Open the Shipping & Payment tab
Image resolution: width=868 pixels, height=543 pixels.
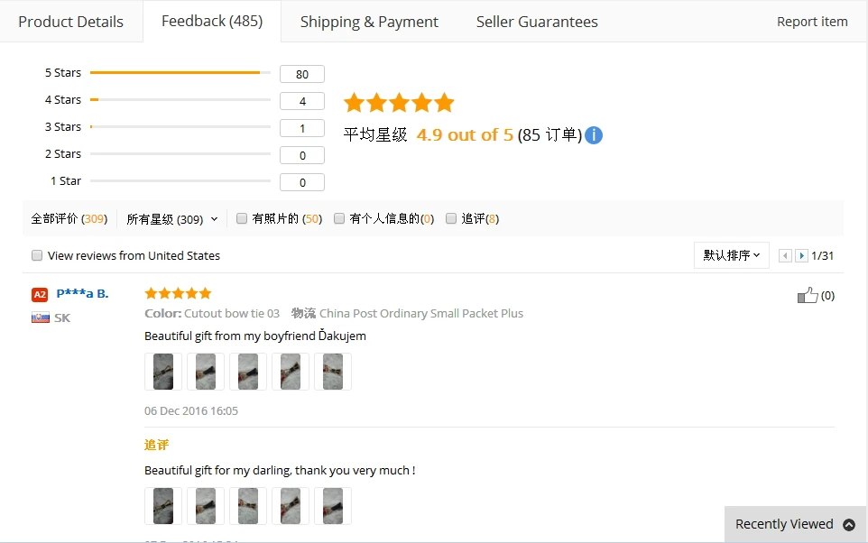click(x=369, y=22)
